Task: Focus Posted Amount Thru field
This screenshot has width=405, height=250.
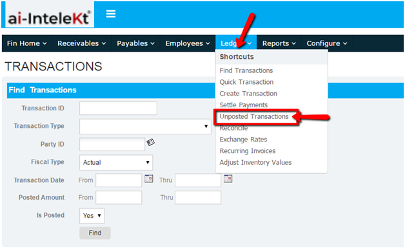Action: coord(198,198)
